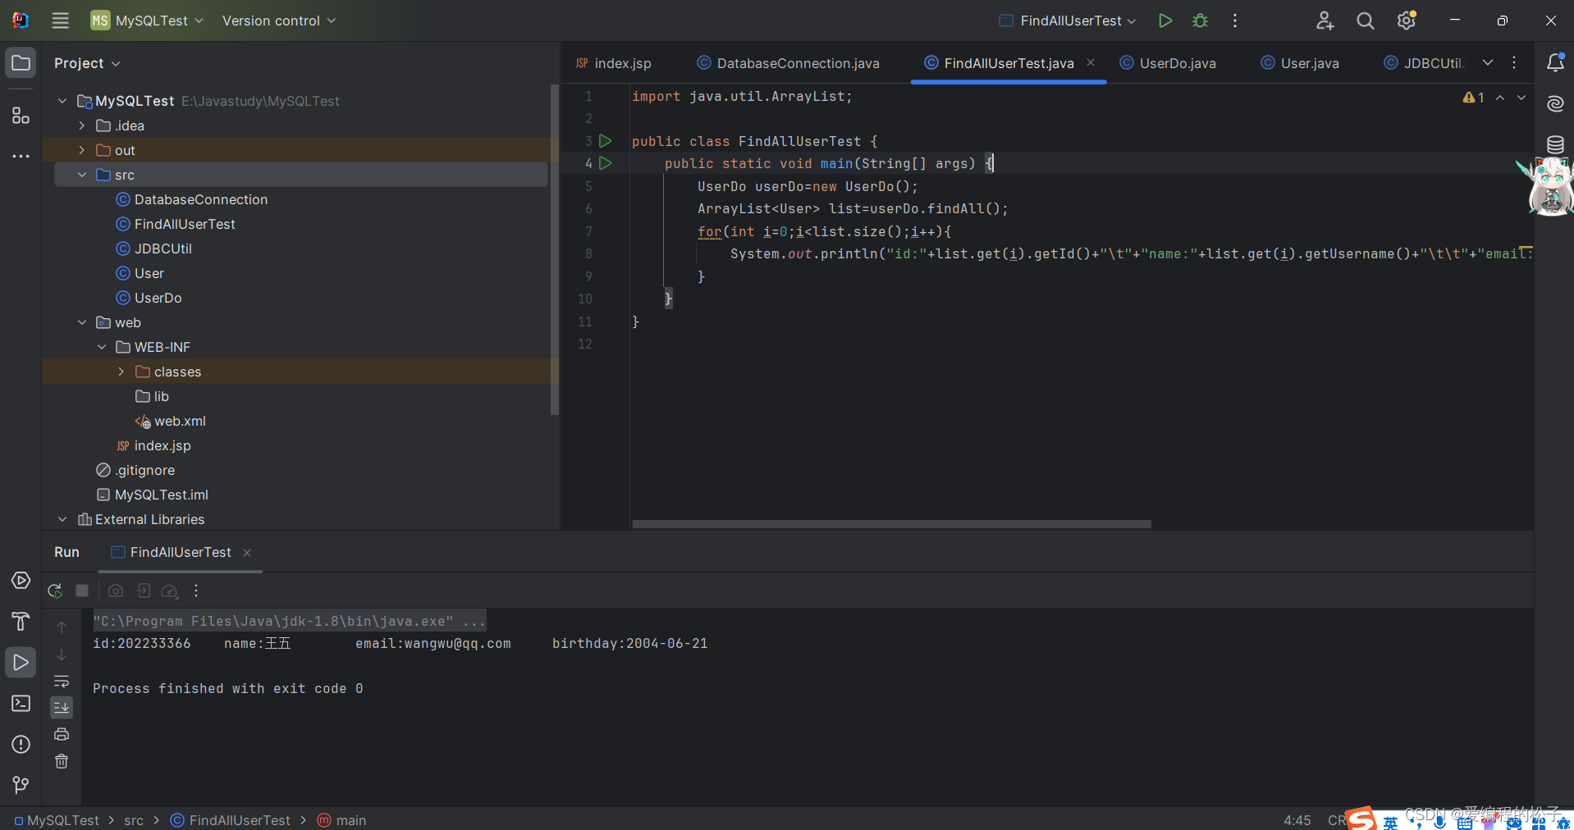Image resolution: width=1574 pixels, height=830 pixels.
Task: Click src breadcrumb in navigation bar
Action: (134, 820)
